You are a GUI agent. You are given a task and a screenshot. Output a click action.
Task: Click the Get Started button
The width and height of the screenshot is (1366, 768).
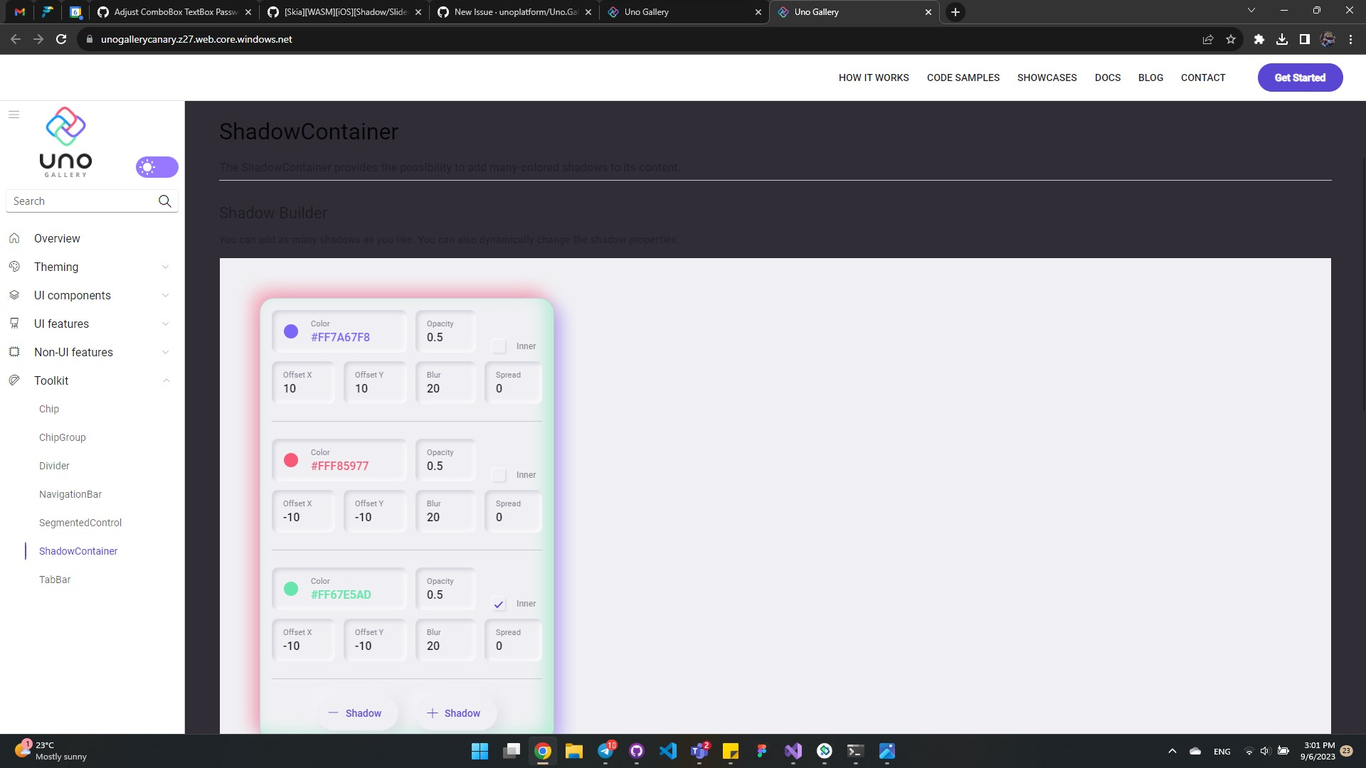coord(1299,78)
